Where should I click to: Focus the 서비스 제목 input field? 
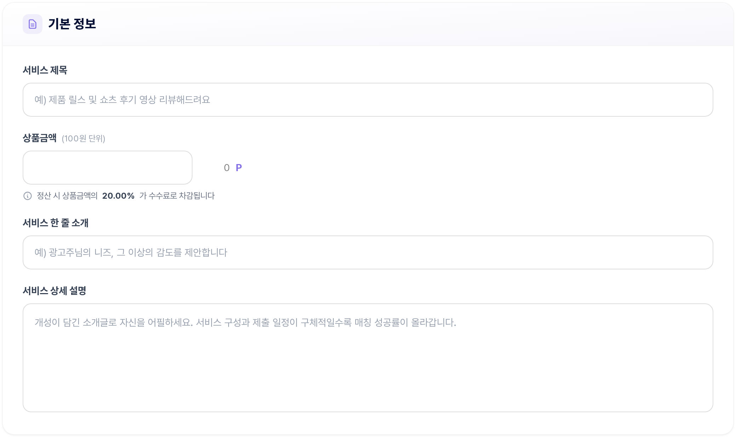(x=368, y=100)
